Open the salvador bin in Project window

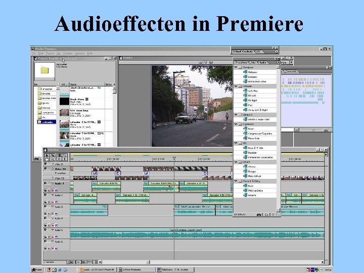[47, 122]
